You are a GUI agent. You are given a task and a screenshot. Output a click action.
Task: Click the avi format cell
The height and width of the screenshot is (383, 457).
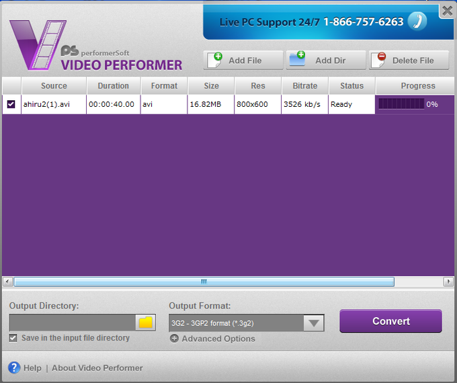[164, 104]
